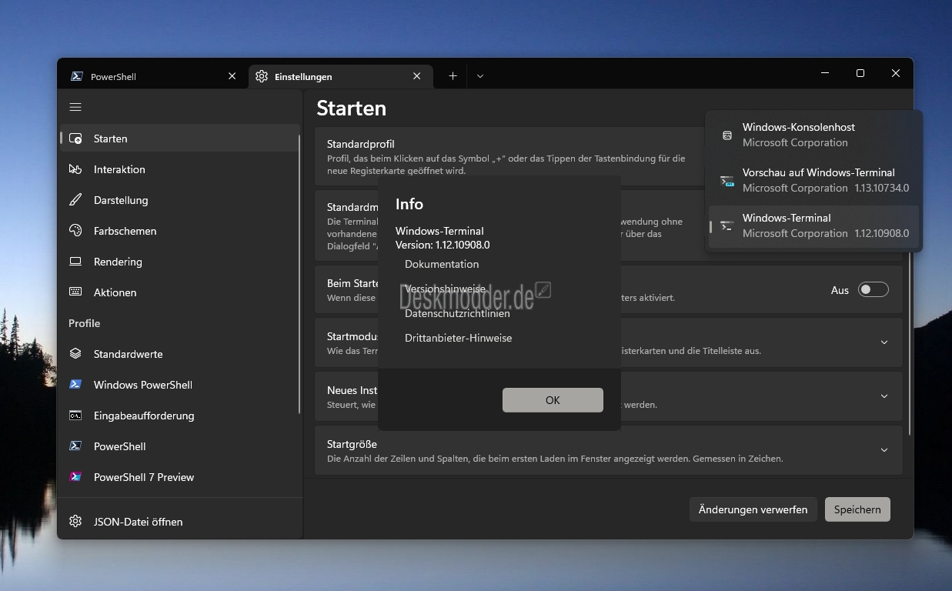Open the Dokumentation link
The width and height of the screenshot is (952, 591).
[x=442, y=264]
